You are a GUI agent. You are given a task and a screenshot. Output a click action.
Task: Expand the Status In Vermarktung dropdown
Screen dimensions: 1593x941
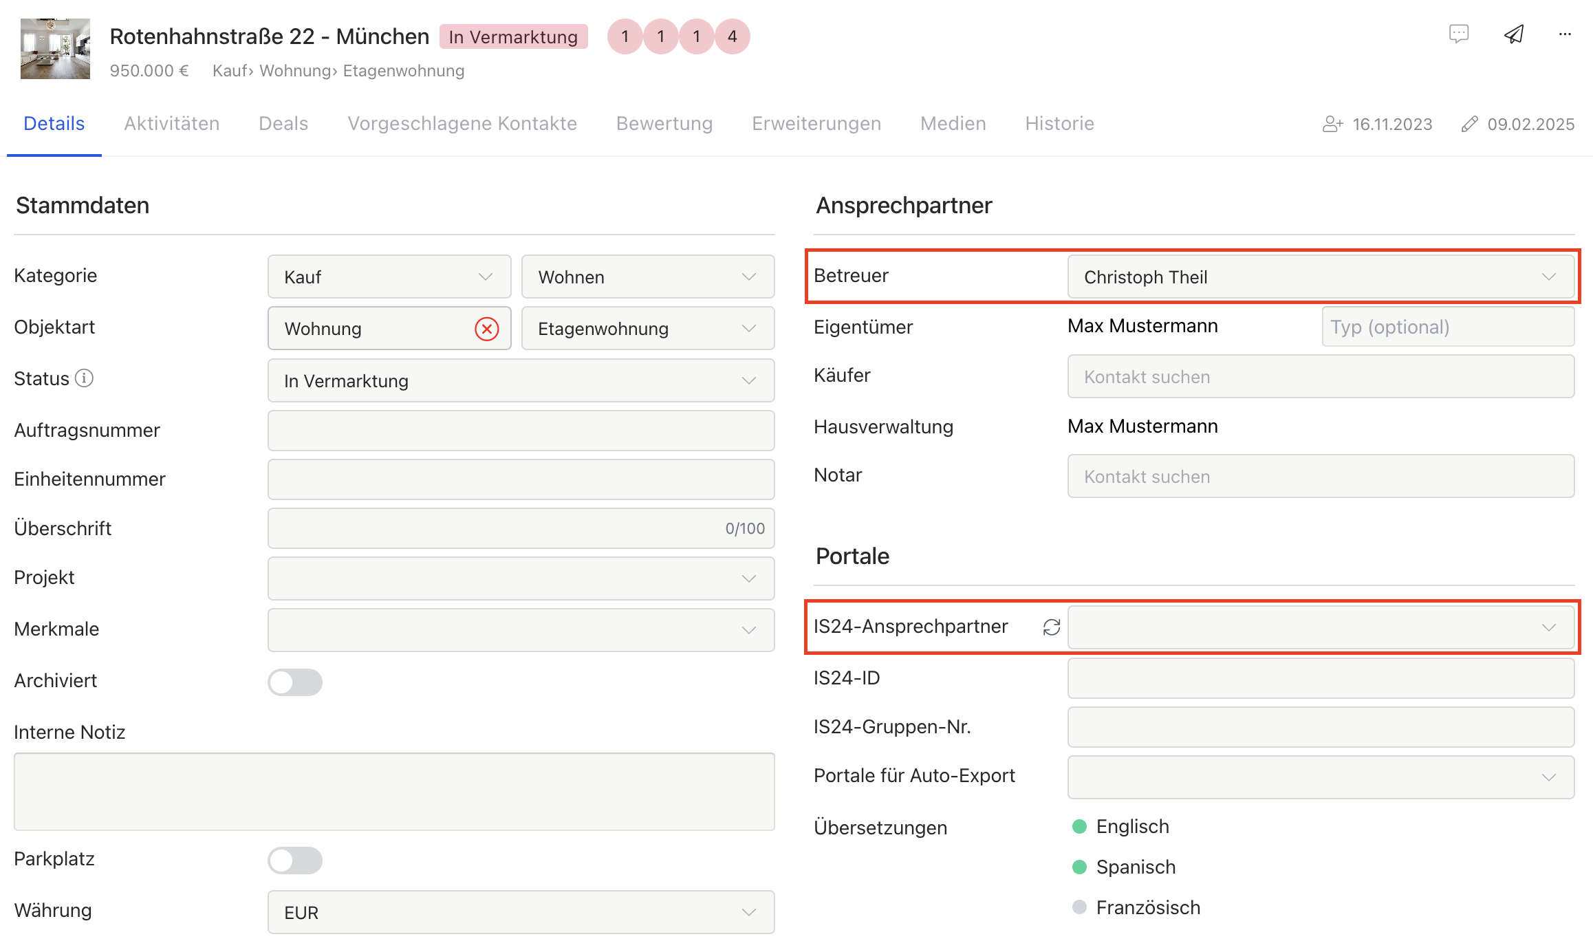pyautogui.click(x=521, y=380)
